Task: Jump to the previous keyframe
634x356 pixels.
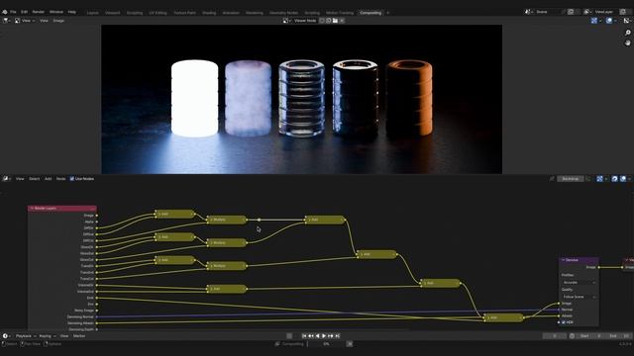Action: tap(311, 336)
